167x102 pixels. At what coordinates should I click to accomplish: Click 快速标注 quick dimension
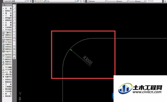[7, 44]
